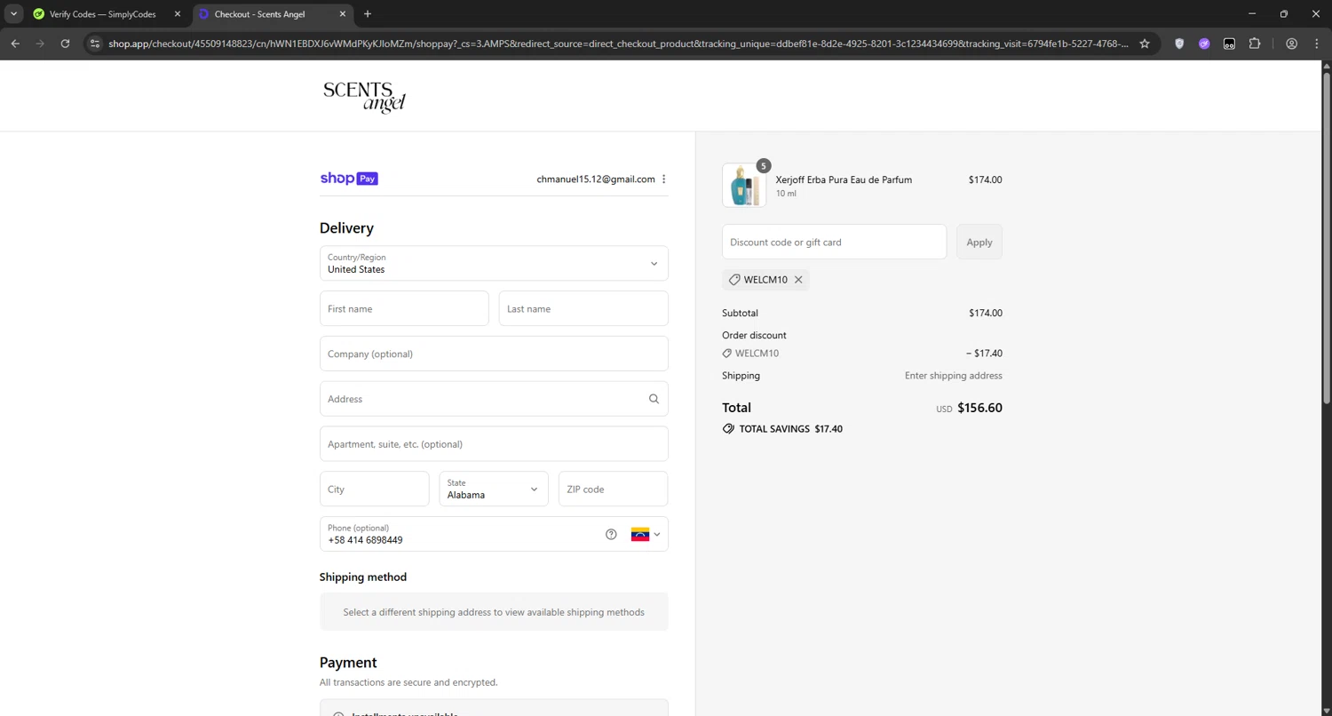
Task: Open the Extensions puzzle-piece menu
Action: click(1255, 44)
